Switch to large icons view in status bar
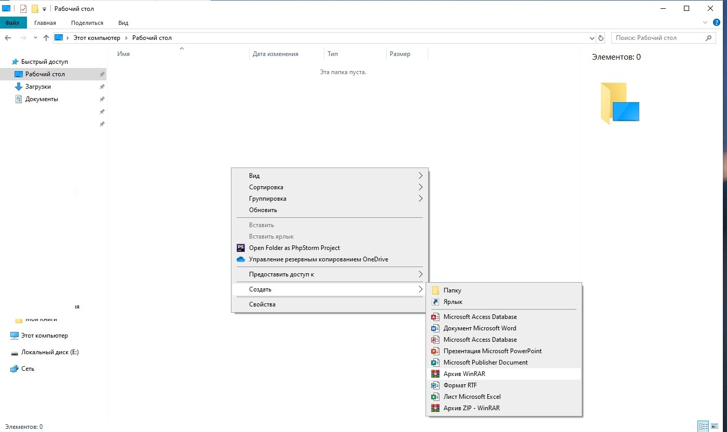 point(715,426)
